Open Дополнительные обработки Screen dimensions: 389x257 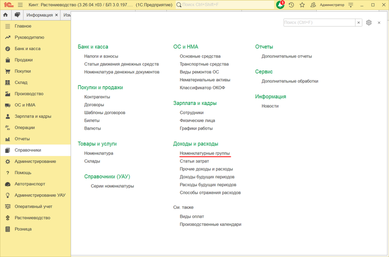coord(290,81)
